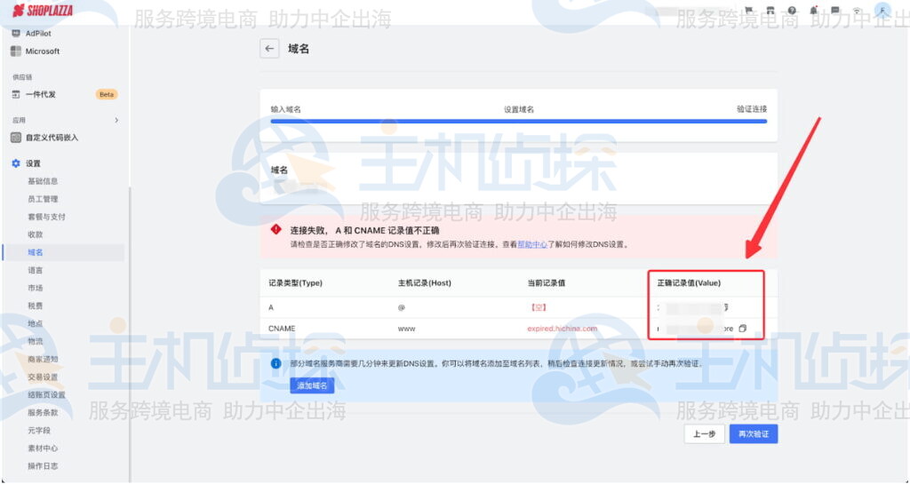Viewport: 910px width, 484px height.
Task: Click the @ host record cell
Action: [x=401, y=307]
